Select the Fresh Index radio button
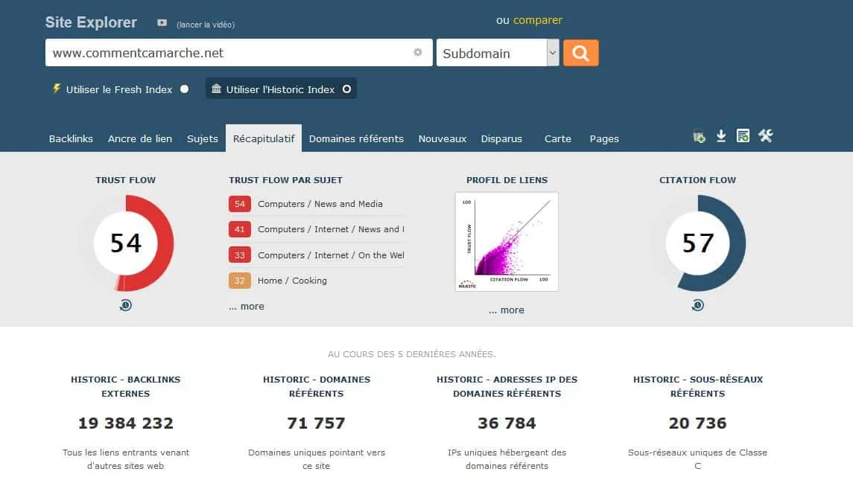 click(185, 89)
